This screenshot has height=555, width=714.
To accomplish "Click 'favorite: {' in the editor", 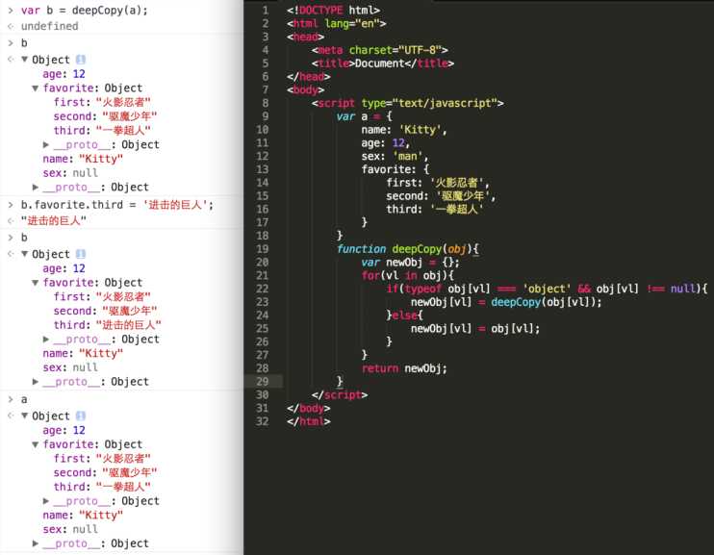I will (395, 169).
